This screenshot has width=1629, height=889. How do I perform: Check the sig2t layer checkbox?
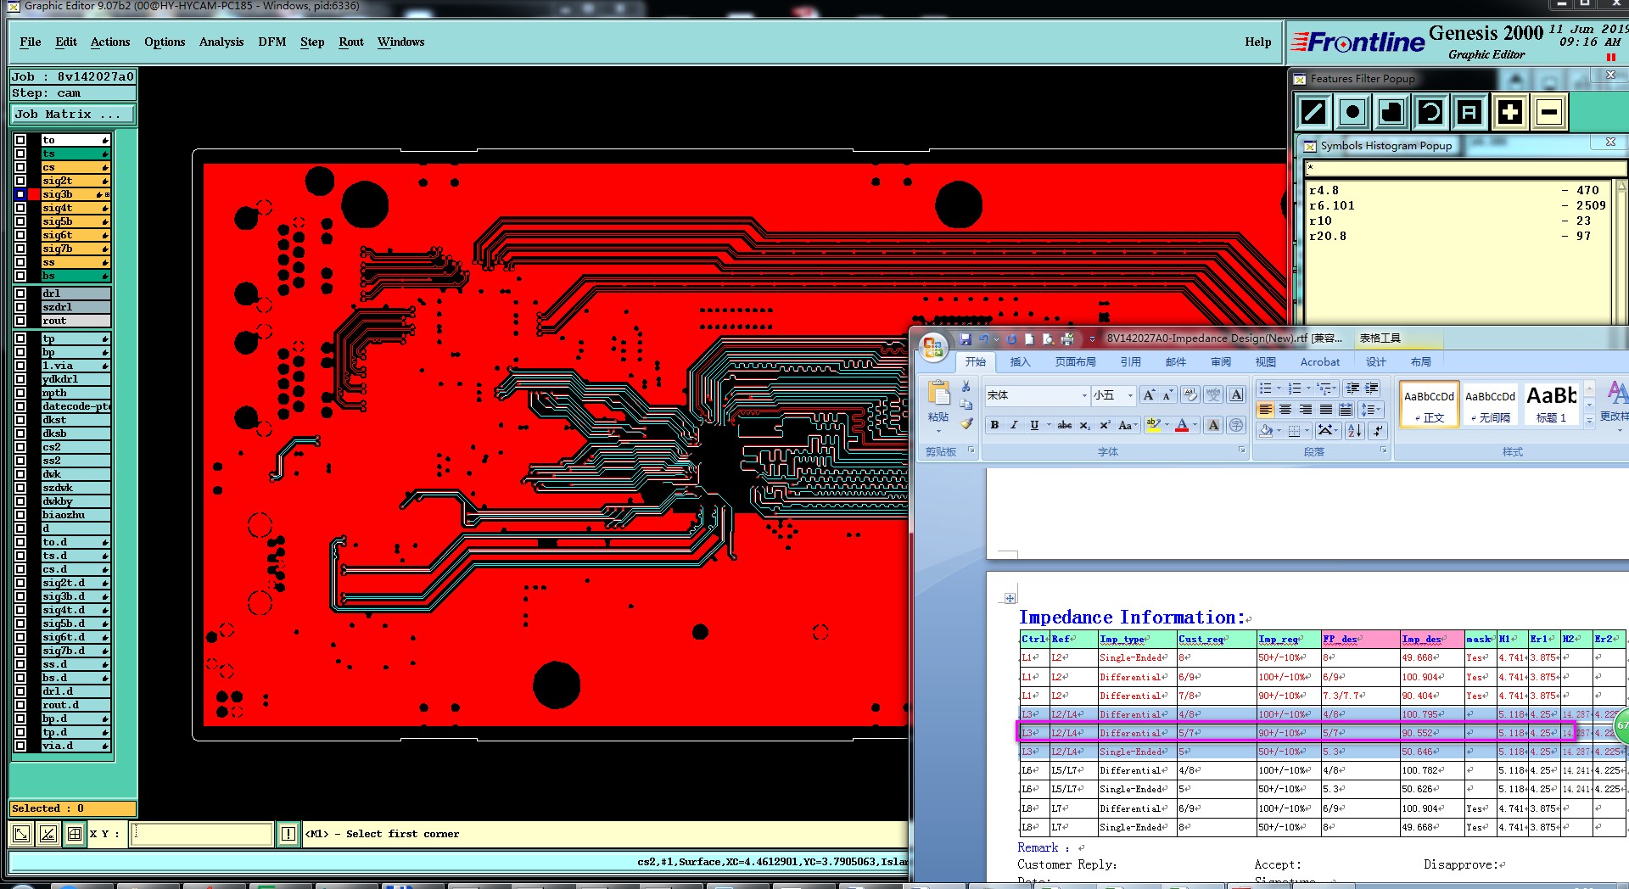(x=20, y=181)
